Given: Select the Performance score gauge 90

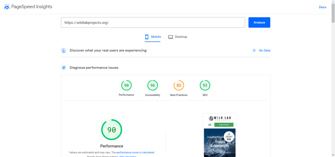Looking at the screenshot, I should (127, 86).
